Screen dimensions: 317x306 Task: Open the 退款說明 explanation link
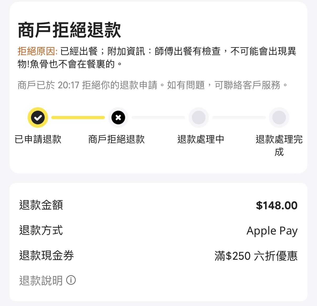pos(41,280)
